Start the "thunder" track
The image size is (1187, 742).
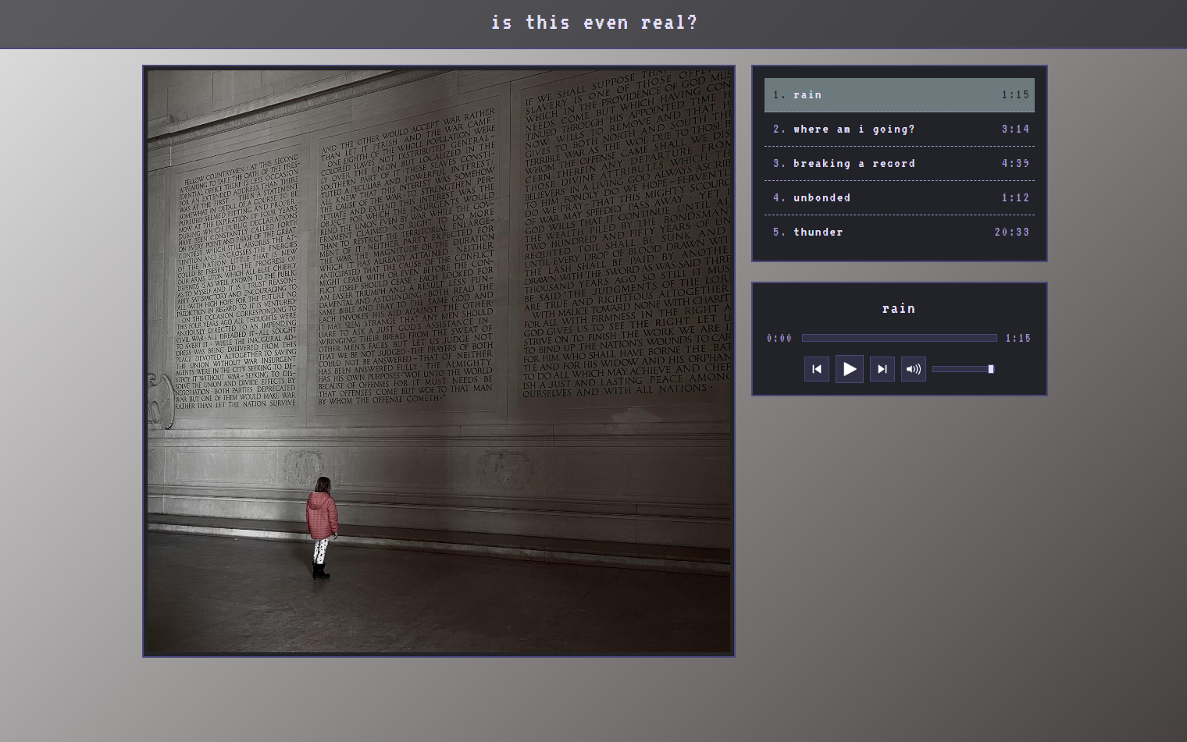pos(818,233)
